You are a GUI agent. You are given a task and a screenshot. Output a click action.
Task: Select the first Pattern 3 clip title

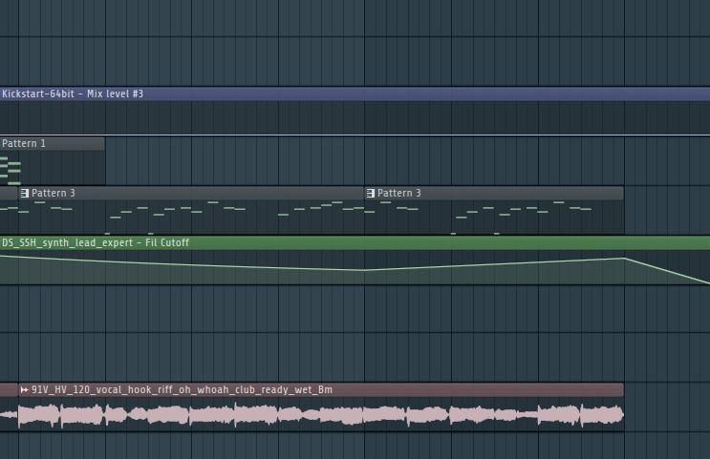53,193
